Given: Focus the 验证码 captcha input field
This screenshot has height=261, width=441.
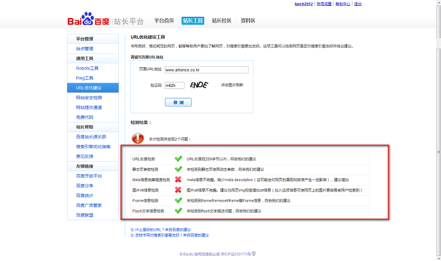Looking at the screenshot, I should click(x=174, y=85).
